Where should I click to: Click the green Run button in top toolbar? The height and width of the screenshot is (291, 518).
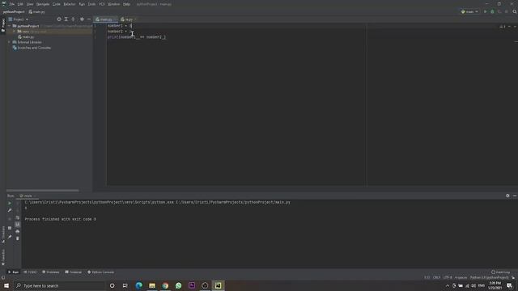(486, 11)
